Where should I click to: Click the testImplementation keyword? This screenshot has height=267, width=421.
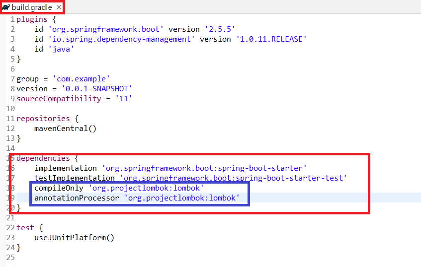point(75,178)
